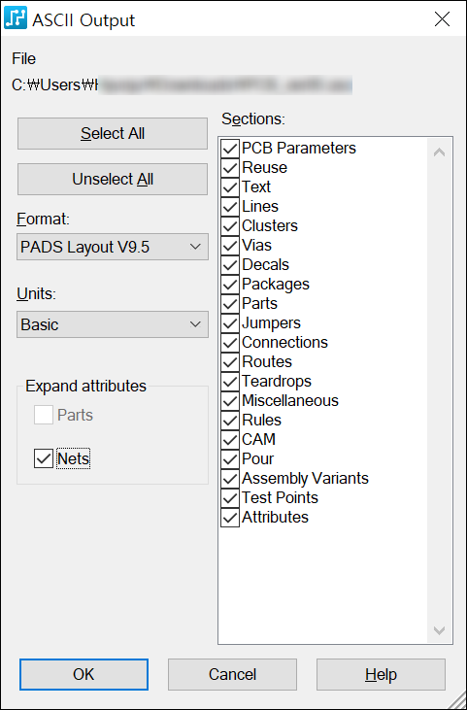Close the ASCII Output dialog
467x710 pixels.
(442, 19)
